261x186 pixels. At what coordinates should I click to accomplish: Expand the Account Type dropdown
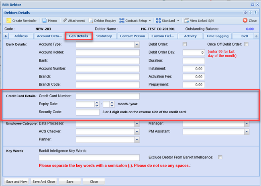(137, 44)
